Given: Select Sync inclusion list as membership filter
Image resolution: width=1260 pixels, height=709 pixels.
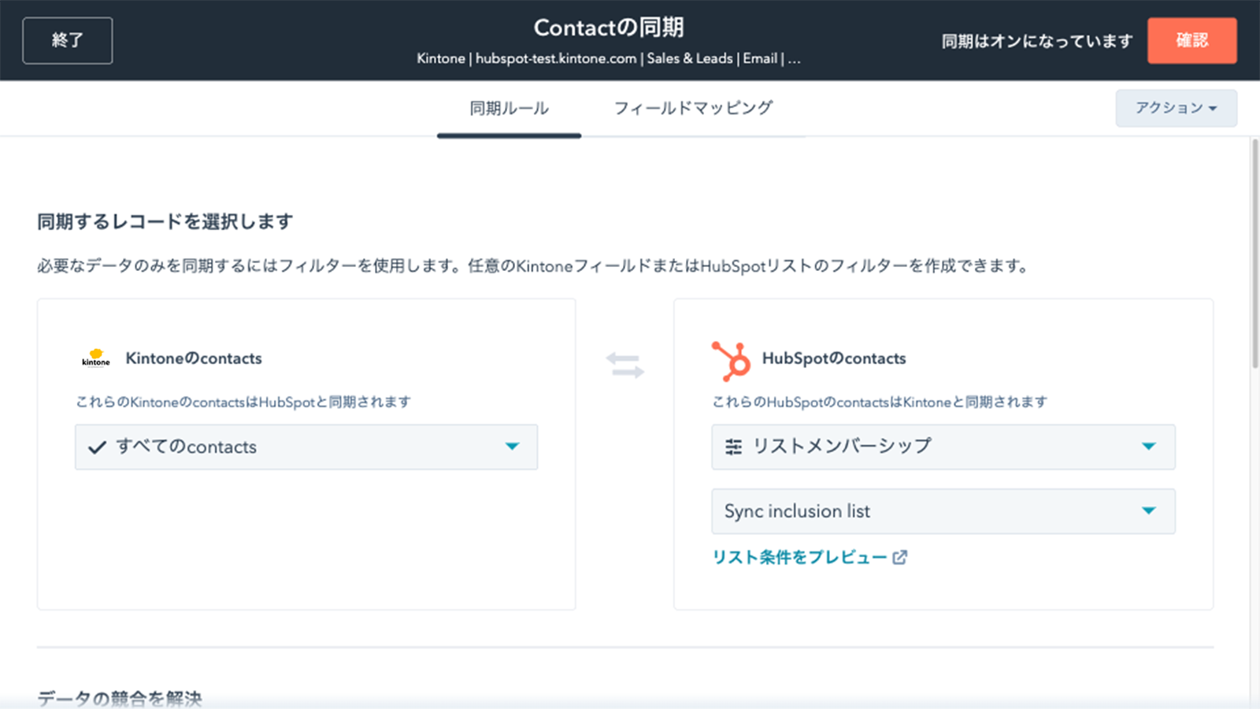Looking at the screenshot, I should pos(797,510).
